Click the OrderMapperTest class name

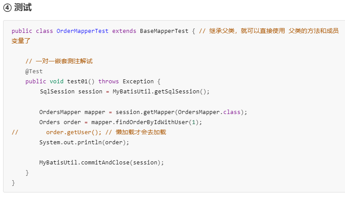point(82,31)
